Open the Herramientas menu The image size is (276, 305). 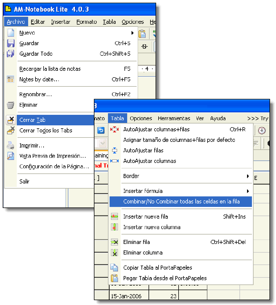pyautogui.click(x=174, y=118)
